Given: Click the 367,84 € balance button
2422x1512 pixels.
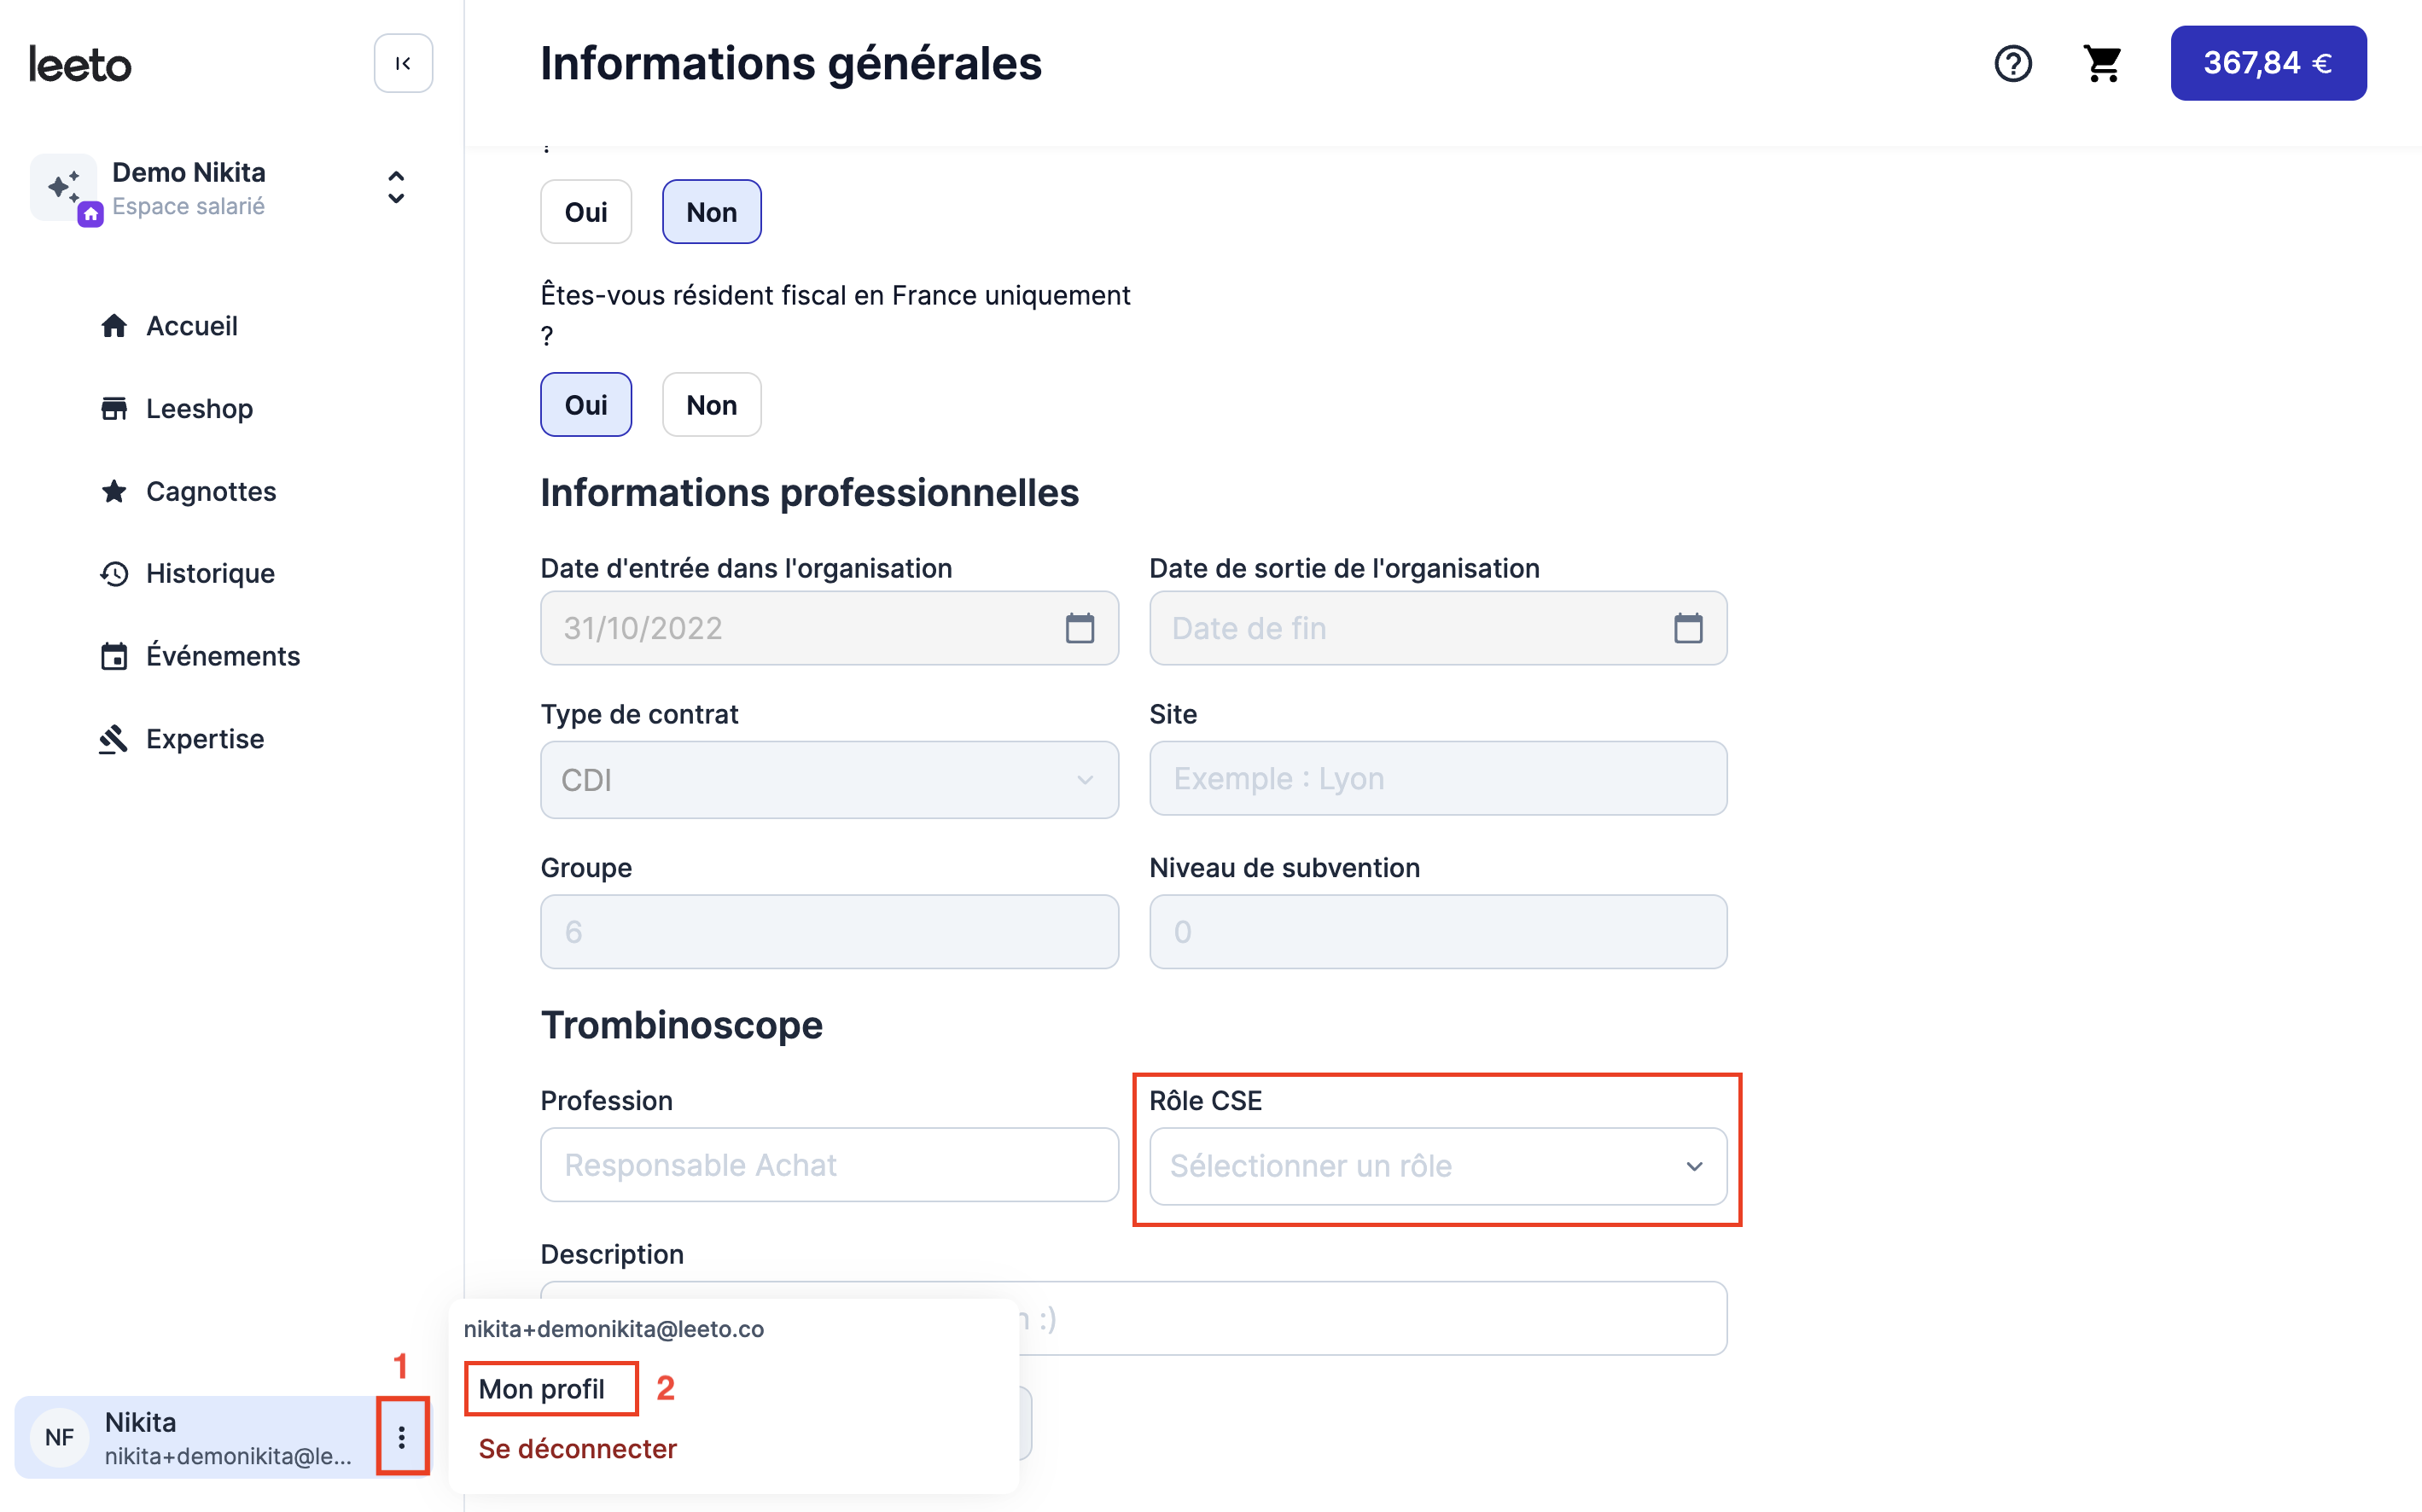Looking at the screenshot, I should (2268, 63).
